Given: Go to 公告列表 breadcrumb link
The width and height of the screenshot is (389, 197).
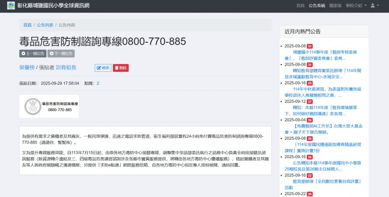Looking at the screenshot, I should point(45,25).
